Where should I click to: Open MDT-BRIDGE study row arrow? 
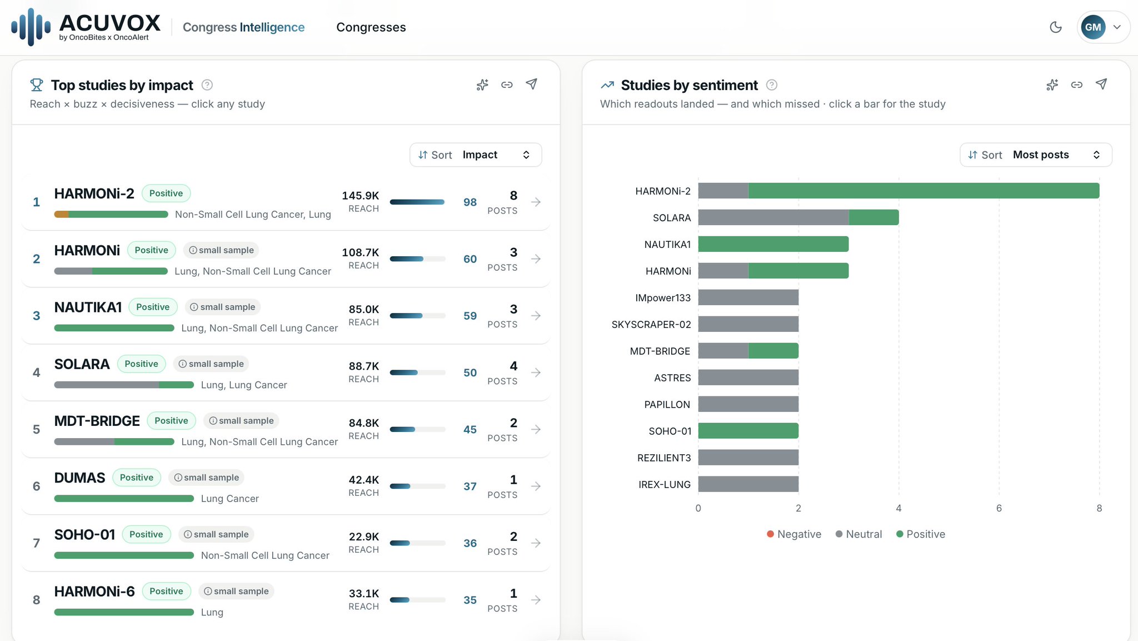536,430
